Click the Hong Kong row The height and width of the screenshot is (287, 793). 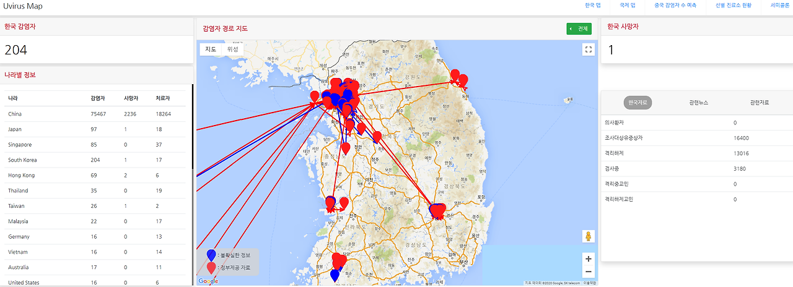pyautogui.click(x=95, y=175)
